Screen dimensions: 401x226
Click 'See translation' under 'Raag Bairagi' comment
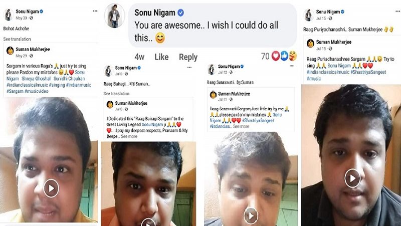[117, 94]
